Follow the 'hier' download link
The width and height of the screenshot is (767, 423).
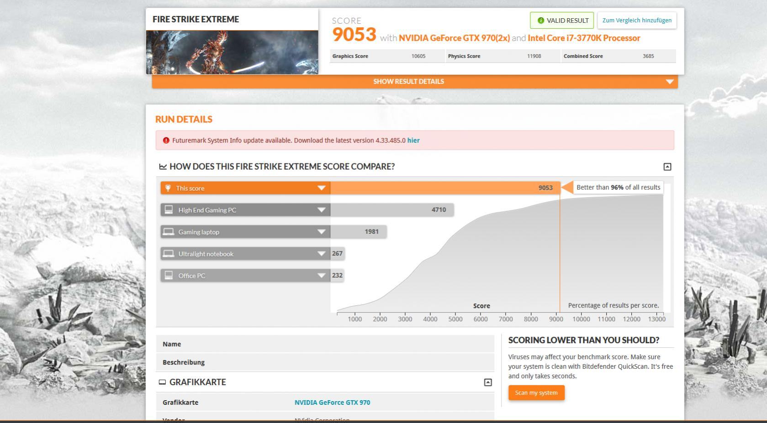pos(413,141)
